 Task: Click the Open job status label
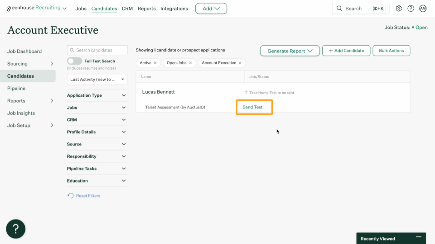(421, 28)
